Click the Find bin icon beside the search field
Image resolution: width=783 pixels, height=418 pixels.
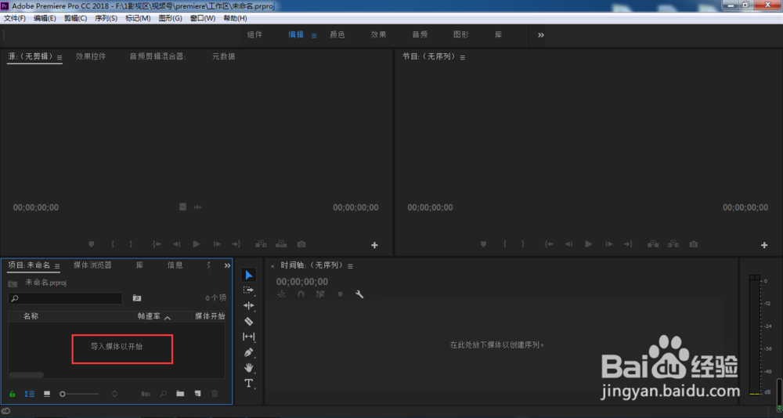click(137, 298)
